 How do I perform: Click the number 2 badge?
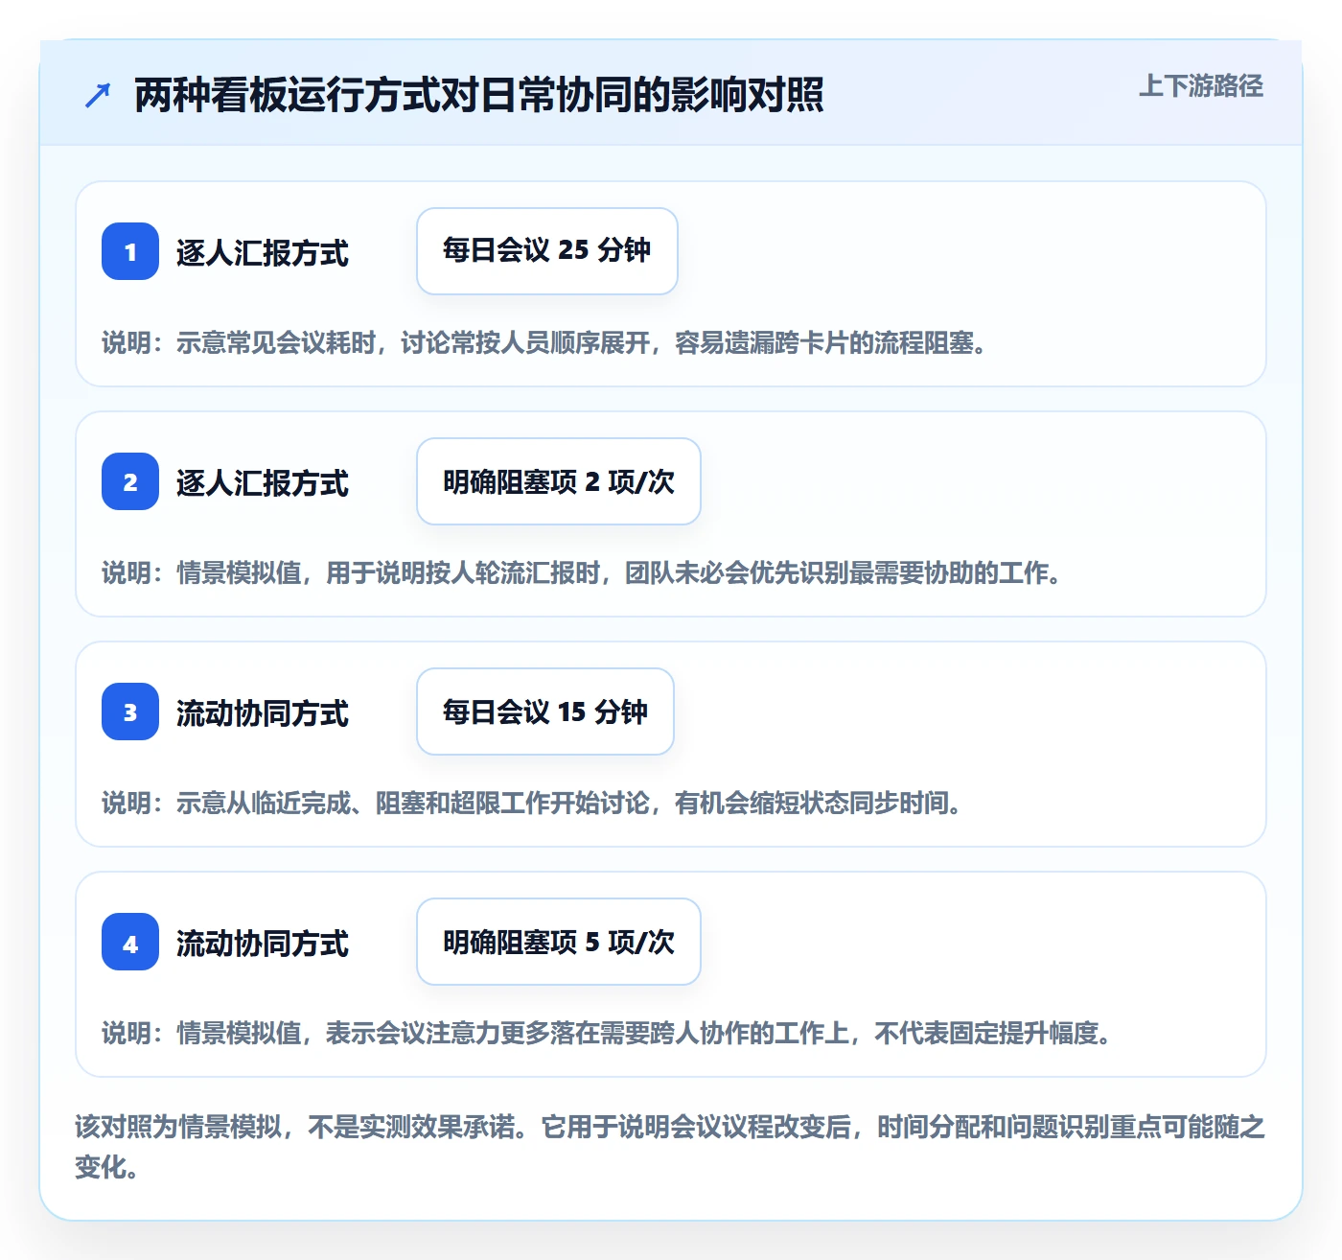[130, 481]
